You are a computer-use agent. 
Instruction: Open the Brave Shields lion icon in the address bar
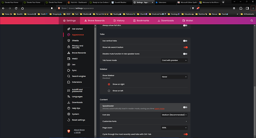click(x=193, y=8)
